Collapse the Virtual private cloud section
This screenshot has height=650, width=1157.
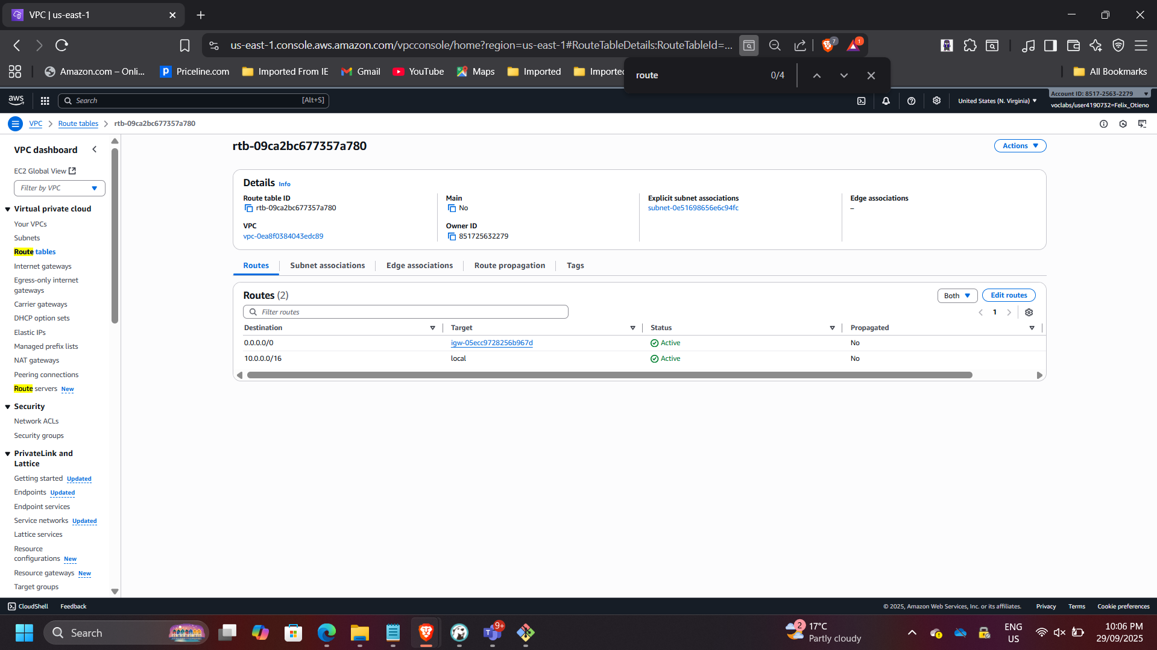coord(8,209)
